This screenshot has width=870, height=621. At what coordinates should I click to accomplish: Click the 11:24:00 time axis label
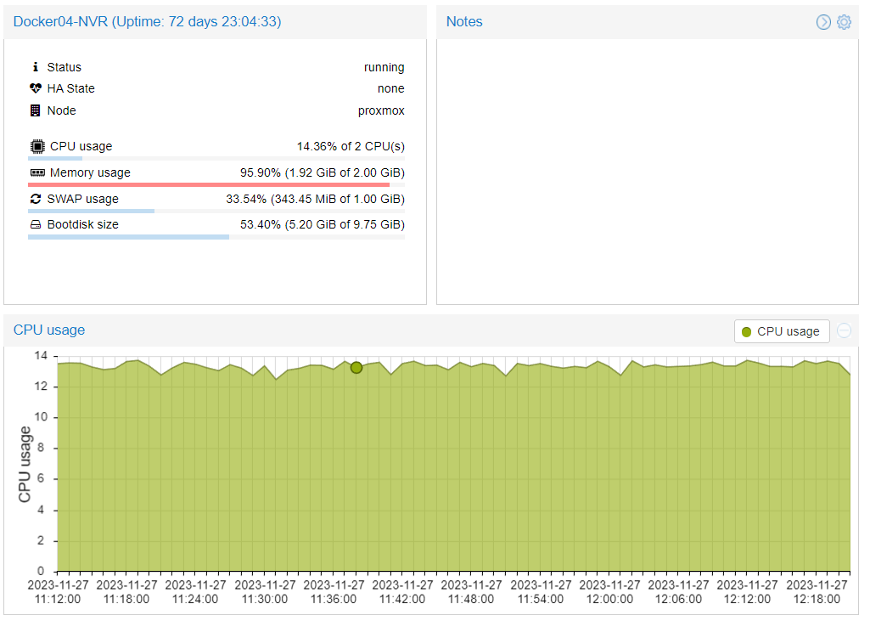(x=195, y=592)
